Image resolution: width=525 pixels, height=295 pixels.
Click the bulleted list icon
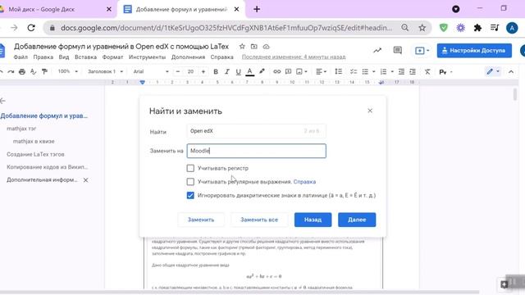365,71
